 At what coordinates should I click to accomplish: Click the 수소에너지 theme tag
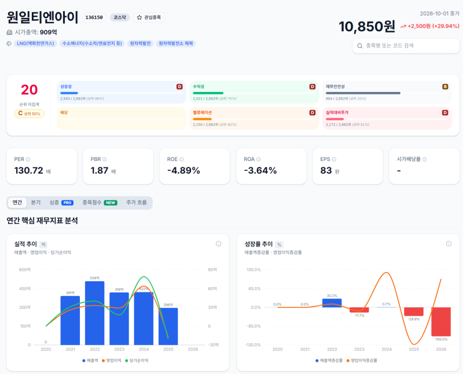(x=92, y=43)
